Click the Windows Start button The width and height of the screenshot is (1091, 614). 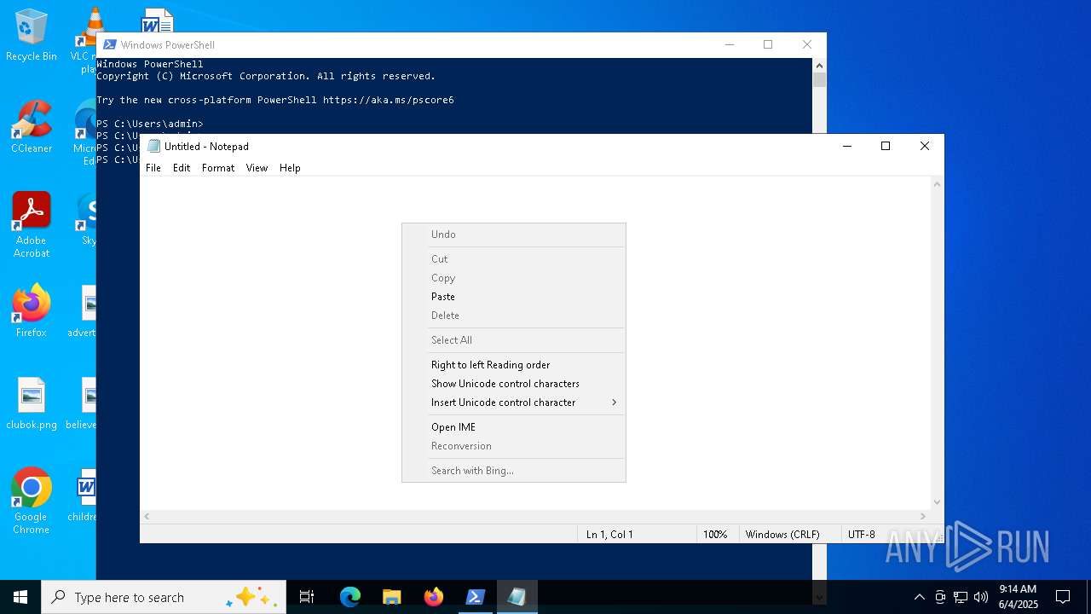coord(20,597)
